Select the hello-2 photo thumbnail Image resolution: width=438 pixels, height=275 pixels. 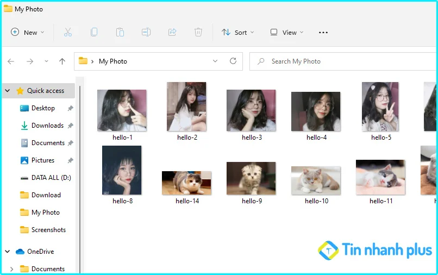point(186,107)
